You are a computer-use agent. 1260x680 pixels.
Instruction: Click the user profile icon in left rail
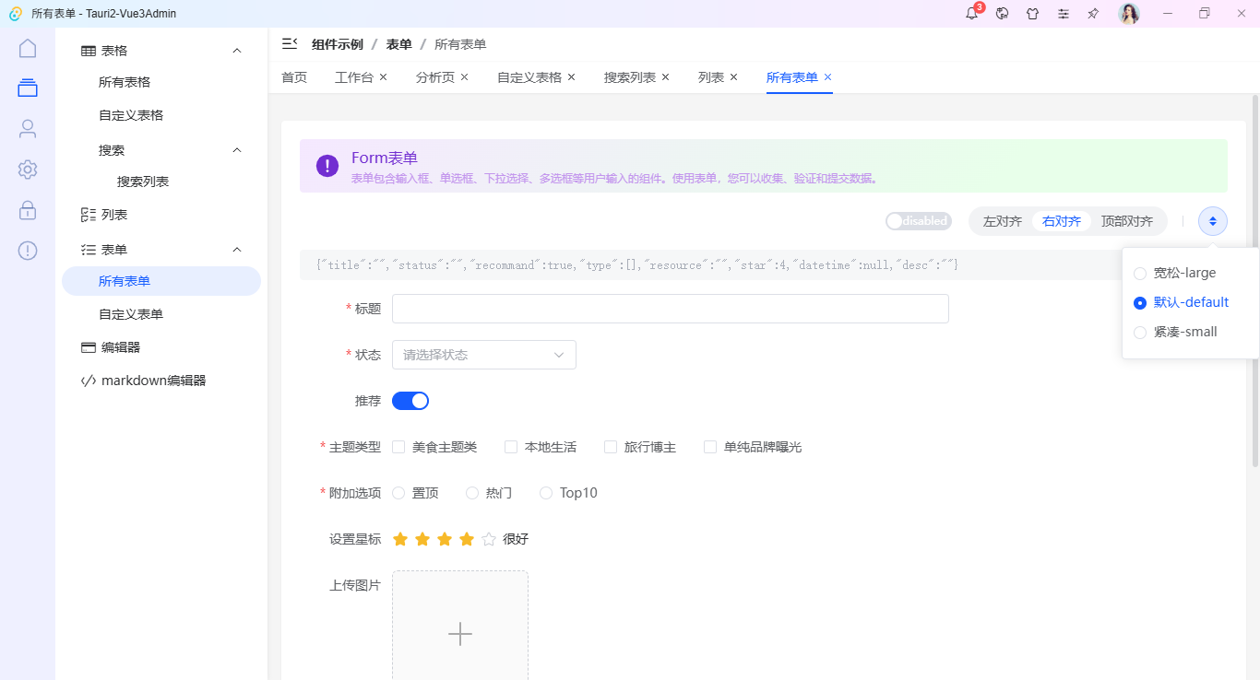[x=27, y=128]
